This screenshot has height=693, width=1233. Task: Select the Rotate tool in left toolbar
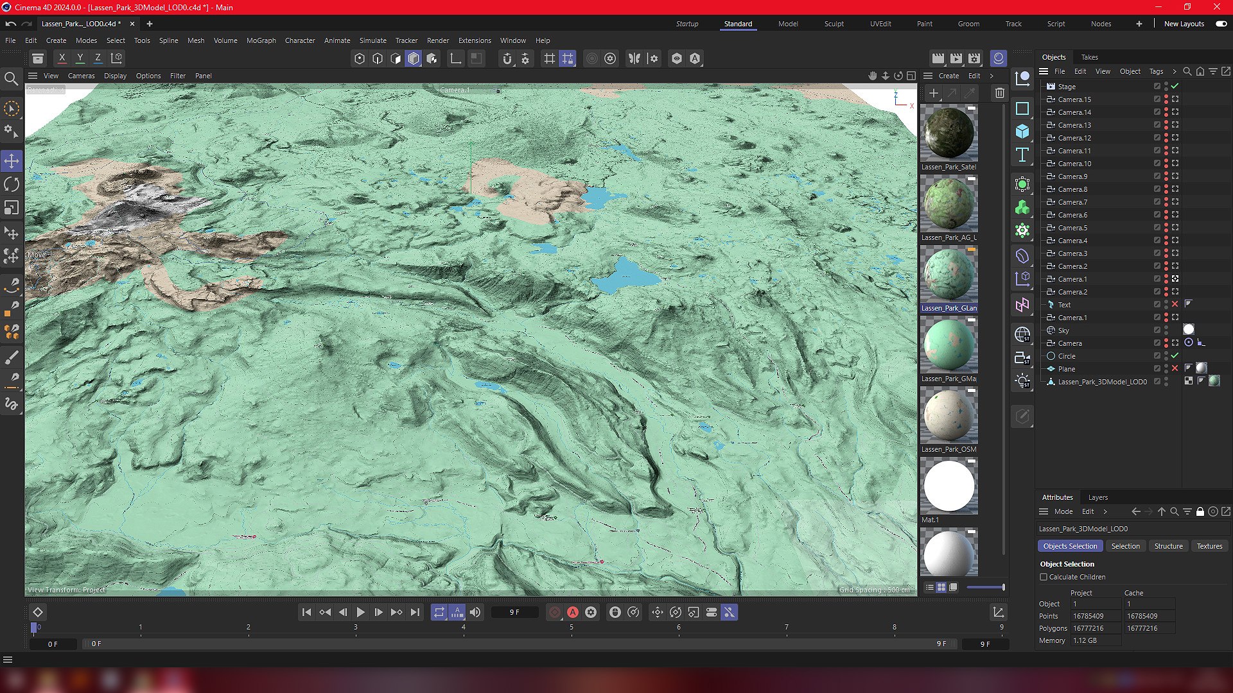(12, 184)
